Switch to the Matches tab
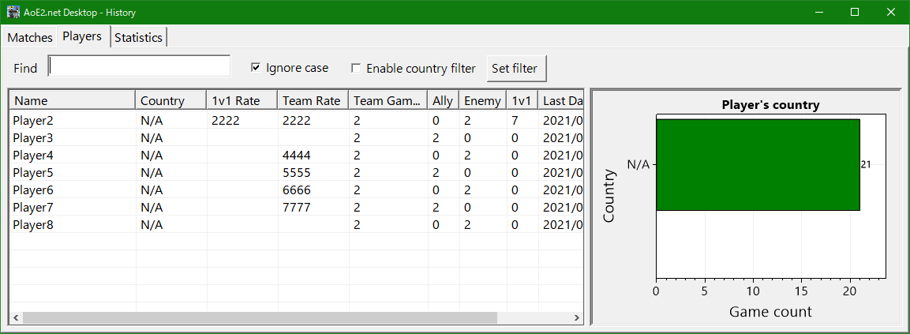910x334 pixels. [30, 37]
